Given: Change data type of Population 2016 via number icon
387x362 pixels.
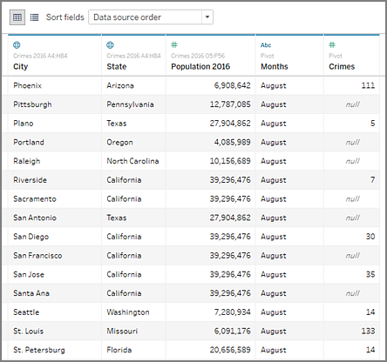Looking at the screenshot, I should click(x=174, y=44).
